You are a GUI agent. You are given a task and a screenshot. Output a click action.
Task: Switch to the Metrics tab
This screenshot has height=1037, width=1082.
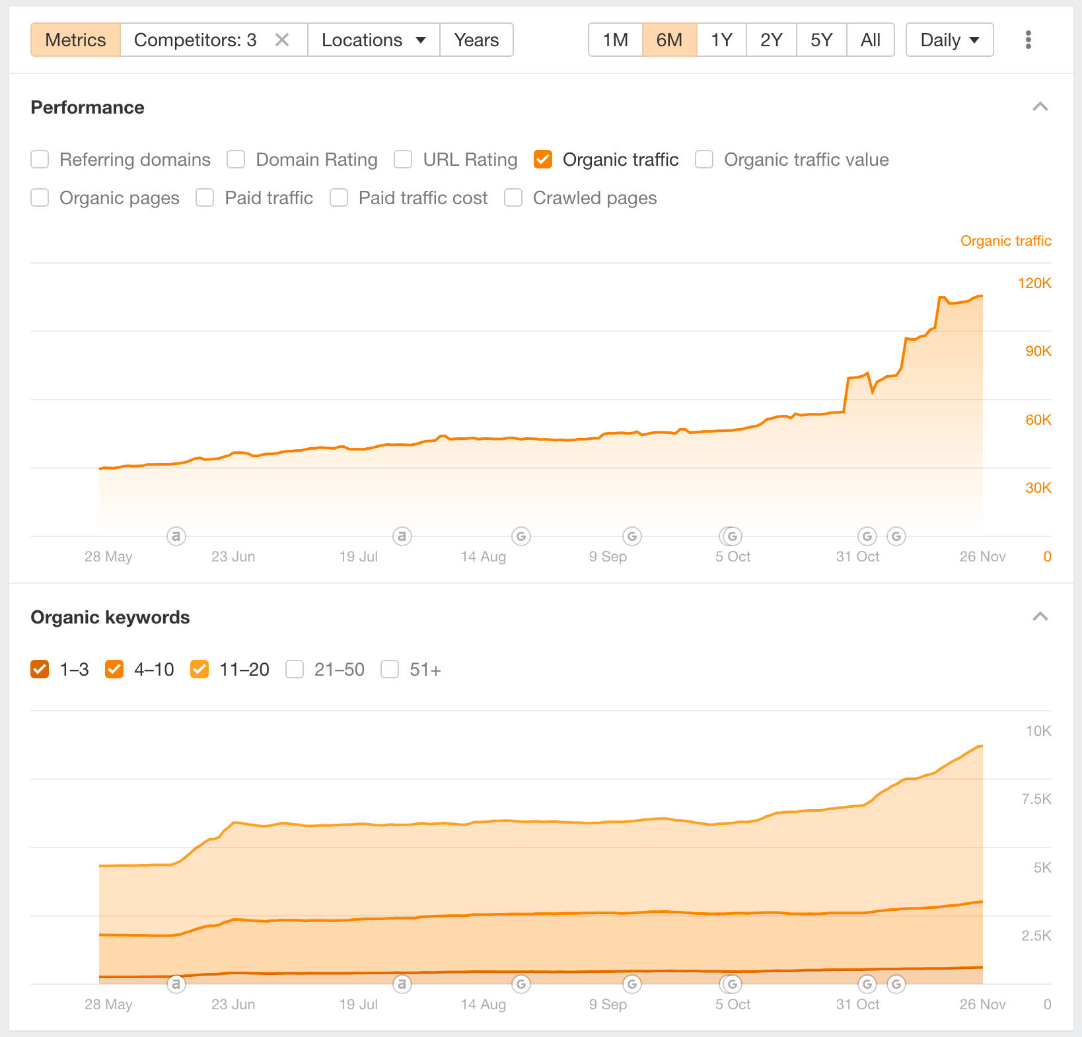click(x=75, y=40)
